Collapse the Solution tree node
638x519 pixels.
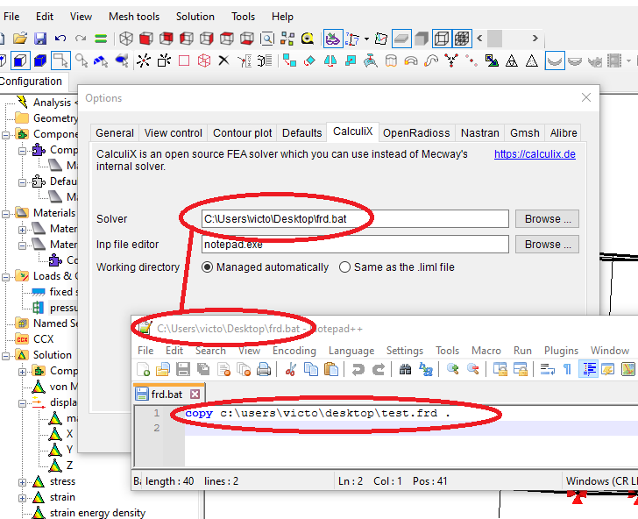pos(5,355)
